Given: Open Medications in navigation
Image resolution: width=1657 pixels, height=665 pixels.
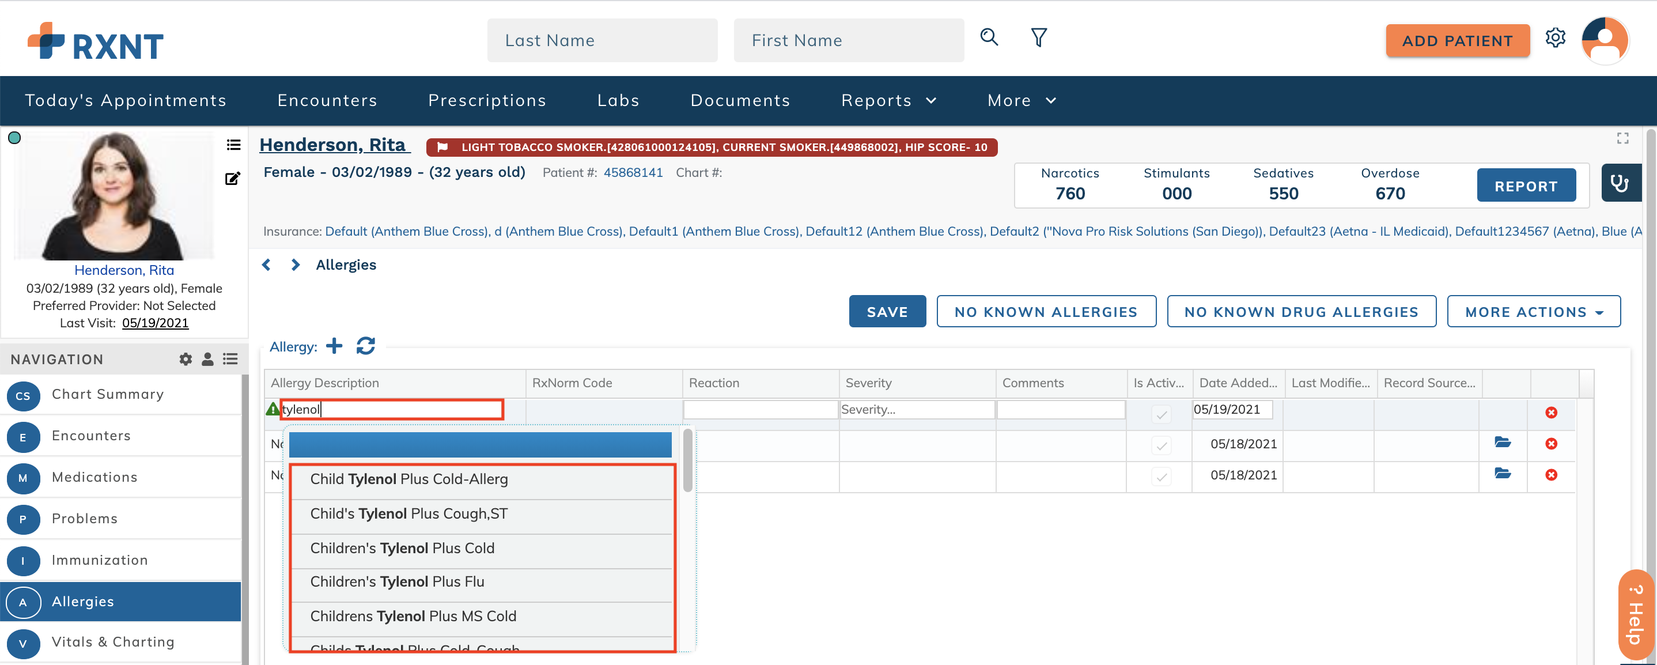Looking at the screenshot, I should click(121, 478).
